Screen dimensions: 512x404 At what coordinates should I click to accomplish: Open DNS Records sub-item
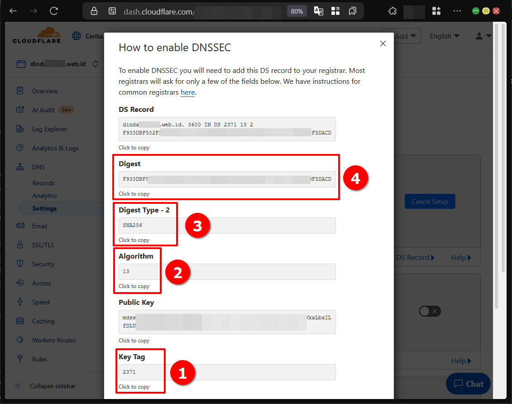coord(43,183)
